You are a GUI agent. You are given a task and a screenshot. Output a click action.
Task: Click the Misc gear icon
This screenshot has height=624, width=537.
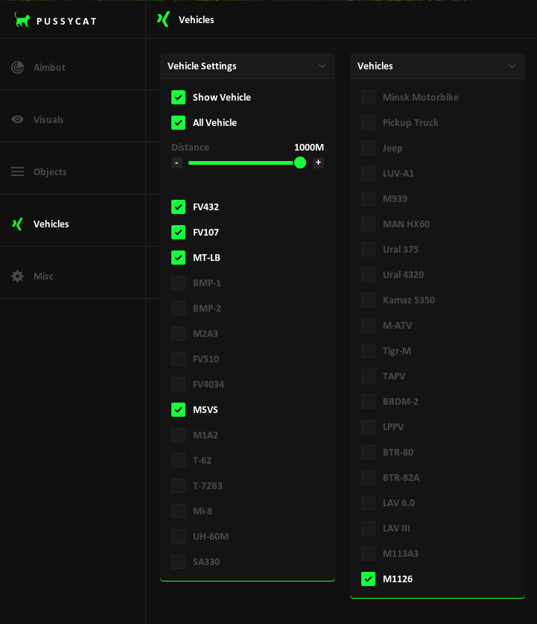click(x=17, y=276)
